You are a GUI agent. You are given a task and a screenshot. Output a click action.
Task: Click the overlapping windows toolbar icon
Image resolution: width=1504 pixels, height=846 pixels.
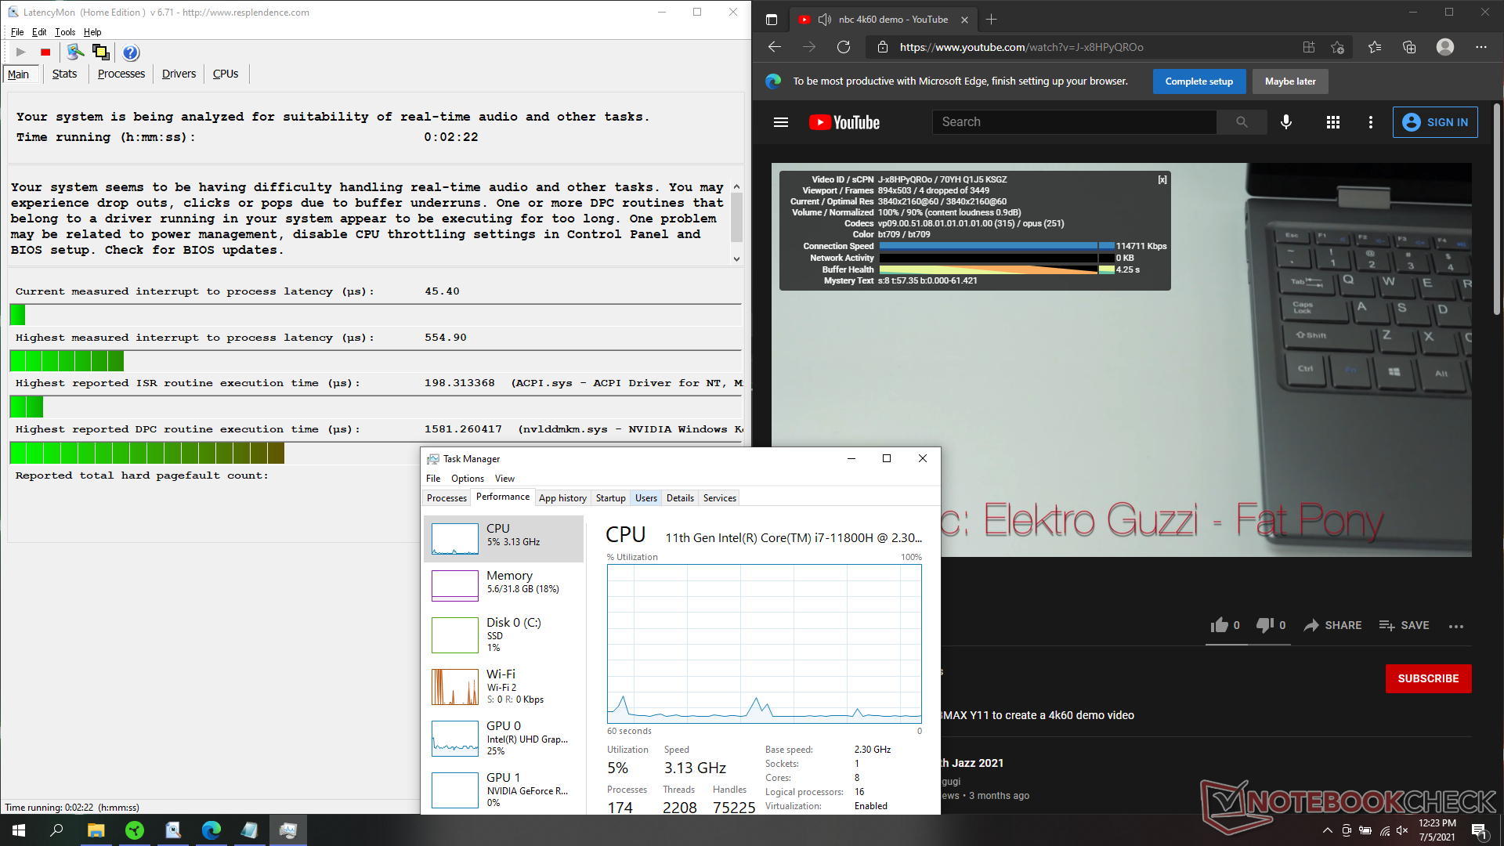click(100, 52)
